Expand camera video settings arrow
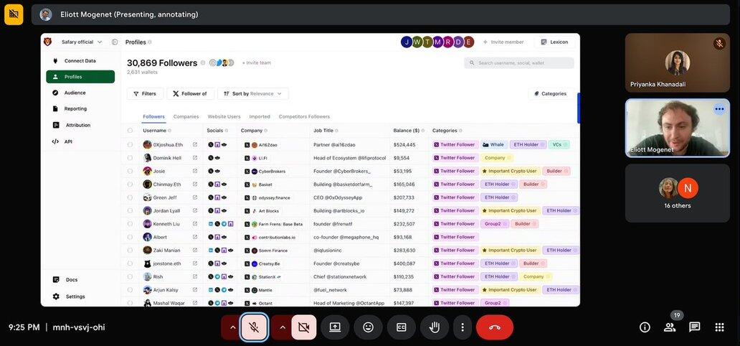 click(x=283, y=327)
